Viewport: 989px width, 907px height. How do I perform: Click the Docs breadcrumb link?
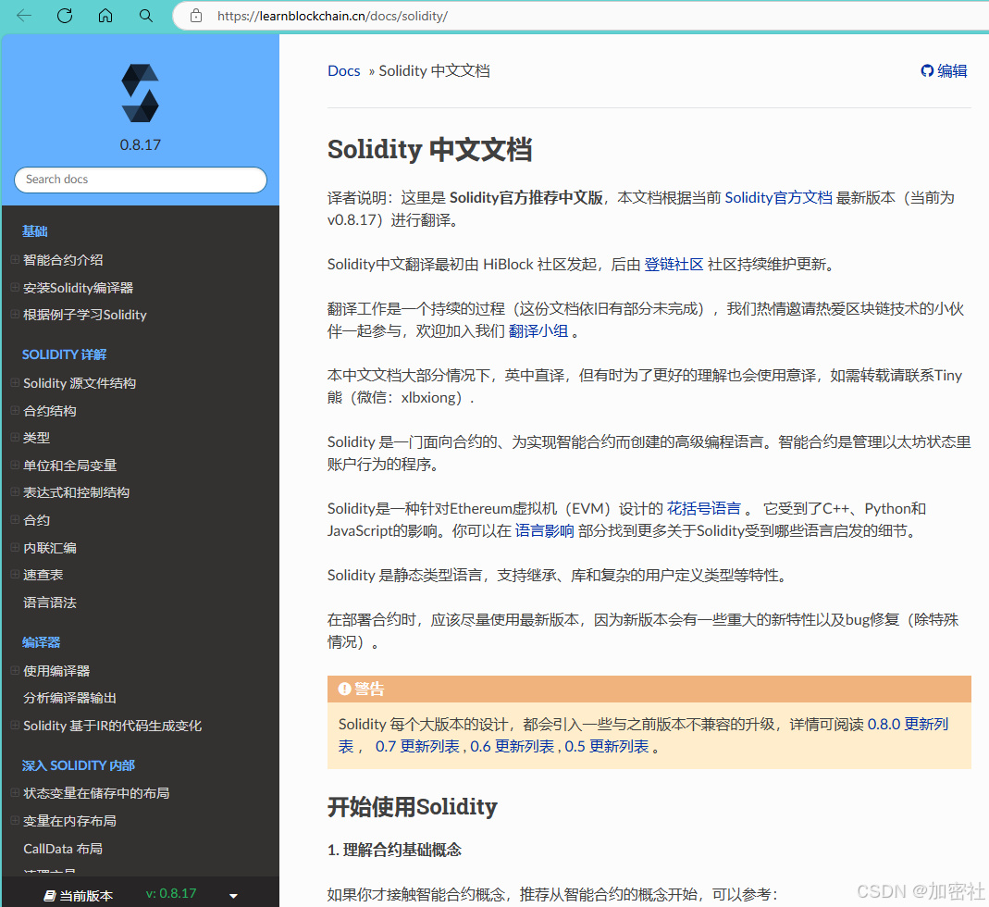[344, 70]
